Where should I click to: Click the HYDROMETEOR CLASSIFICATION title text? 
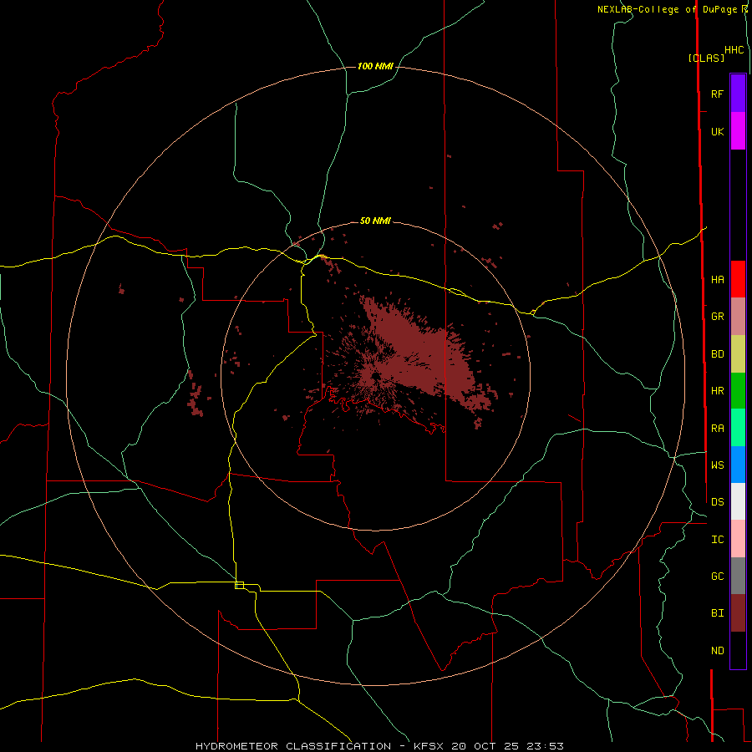[293, 746]
